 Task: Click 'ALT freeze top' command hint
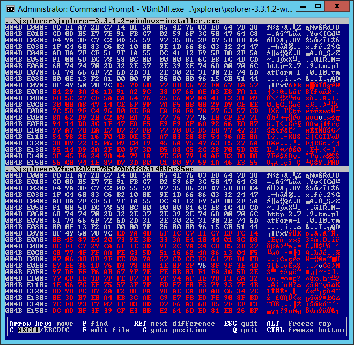[299, 324]
